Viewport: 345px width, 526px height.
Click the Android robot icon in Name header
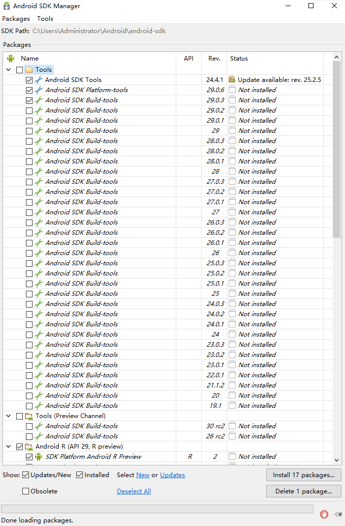point(11,59)
